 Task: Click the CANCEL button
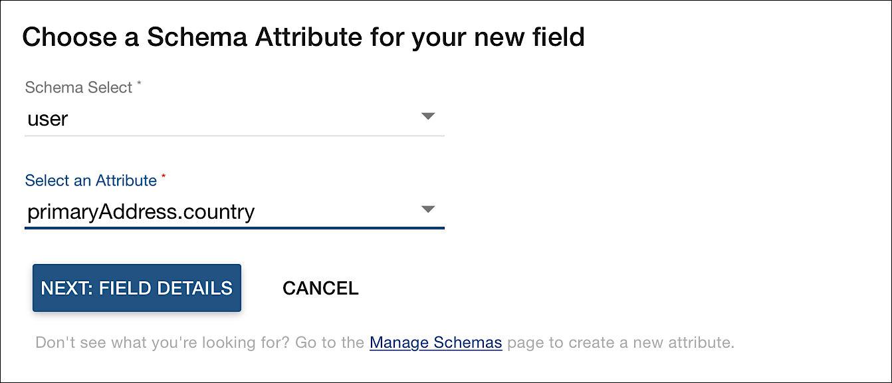pos(320,288)
